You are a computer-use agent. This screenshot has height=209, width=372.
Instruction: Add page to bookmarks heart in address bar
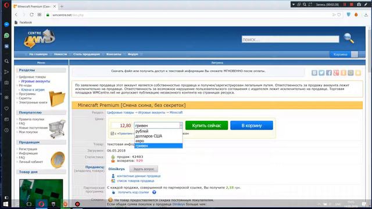coord(339,15)
